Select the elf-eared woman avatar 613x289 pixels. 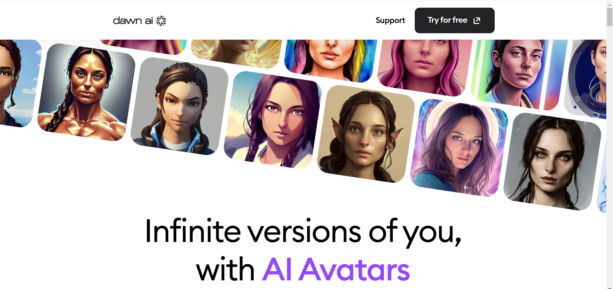tap(366, 134)
